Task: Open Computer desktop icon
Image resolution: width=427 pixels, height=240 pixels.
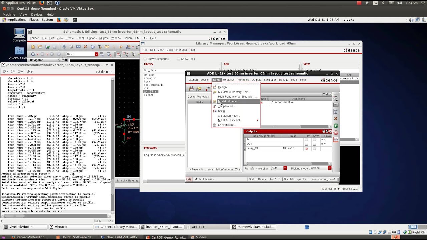Action: coord(19,35)
